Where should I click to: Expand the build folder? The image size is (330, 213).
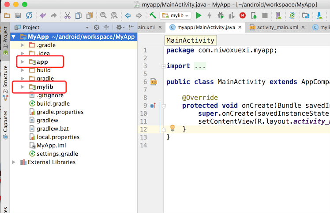coord(22,70)
